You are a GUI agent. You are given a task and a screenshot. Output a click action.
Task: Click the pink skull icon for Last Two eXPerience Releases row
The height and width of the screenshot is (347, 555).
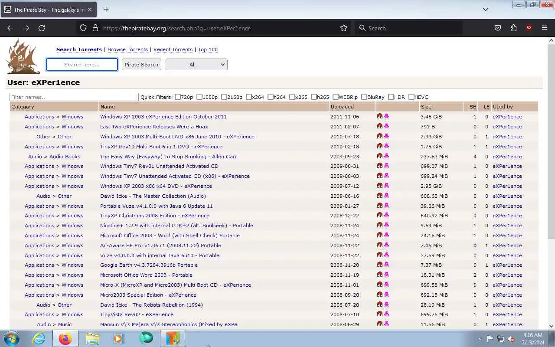[x=386, y=126]
